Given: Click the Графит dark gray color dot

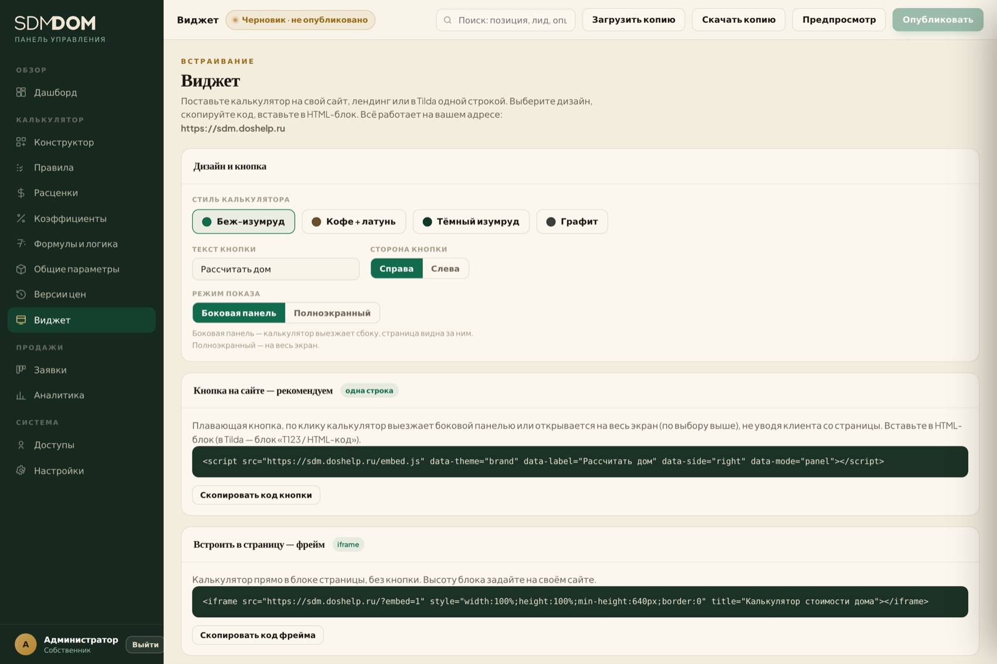Looking at the screenshot, I should 551,222.
